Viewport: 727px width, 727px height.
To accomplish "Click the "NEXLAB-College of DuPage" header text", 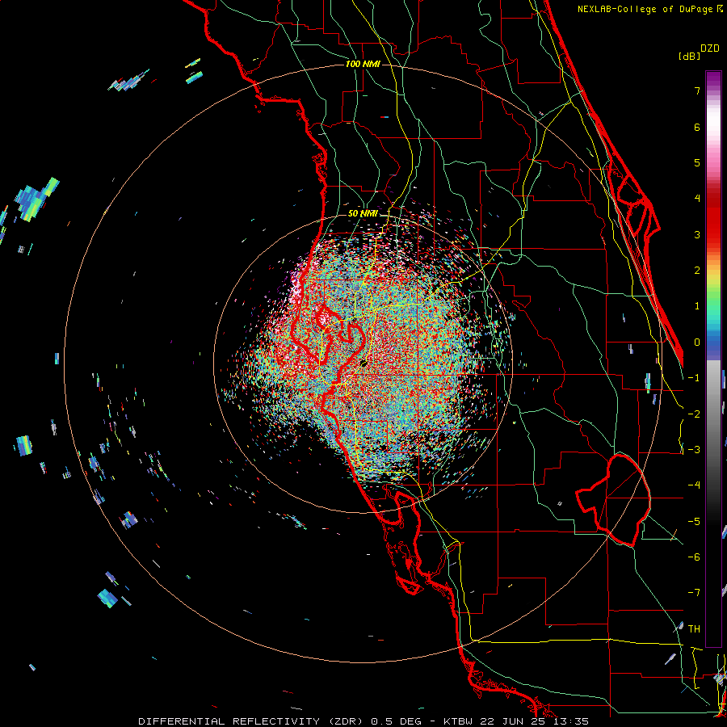I will tap(646, 9).
